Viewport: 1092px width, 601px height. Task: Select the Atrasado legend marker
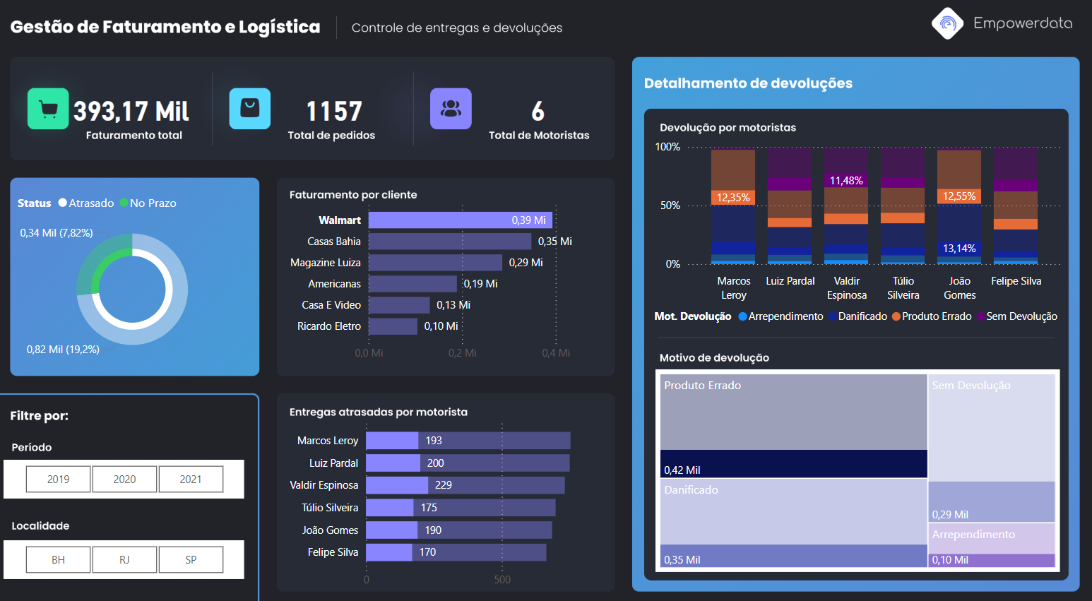63,203
